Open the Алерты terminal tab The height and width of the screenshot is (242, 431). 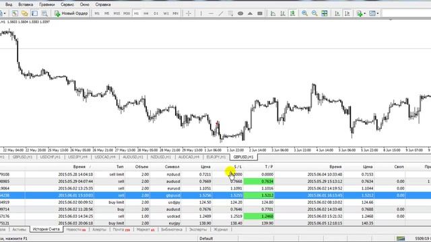(x=99, y=229)
